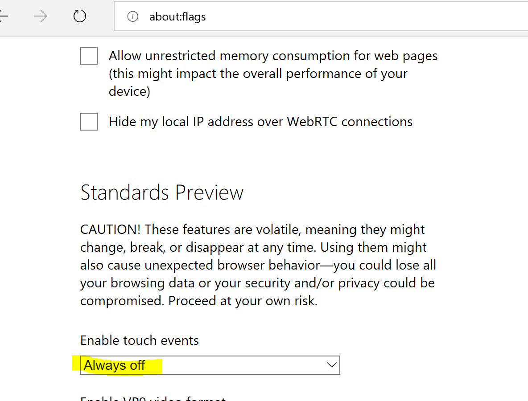Click the forward navigation arrow

point(41,17)
